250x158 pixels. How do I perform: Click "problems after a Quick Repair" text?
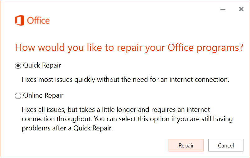67,128
